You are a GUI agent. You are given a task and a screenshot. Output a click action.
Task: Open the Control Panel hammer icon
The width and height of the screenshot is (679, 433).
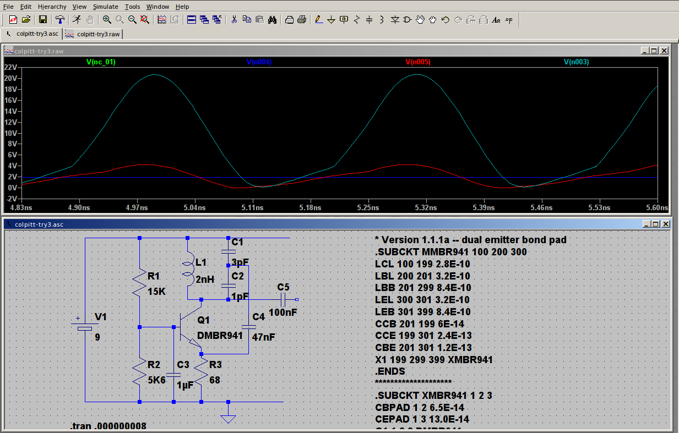tap(59, 20)
